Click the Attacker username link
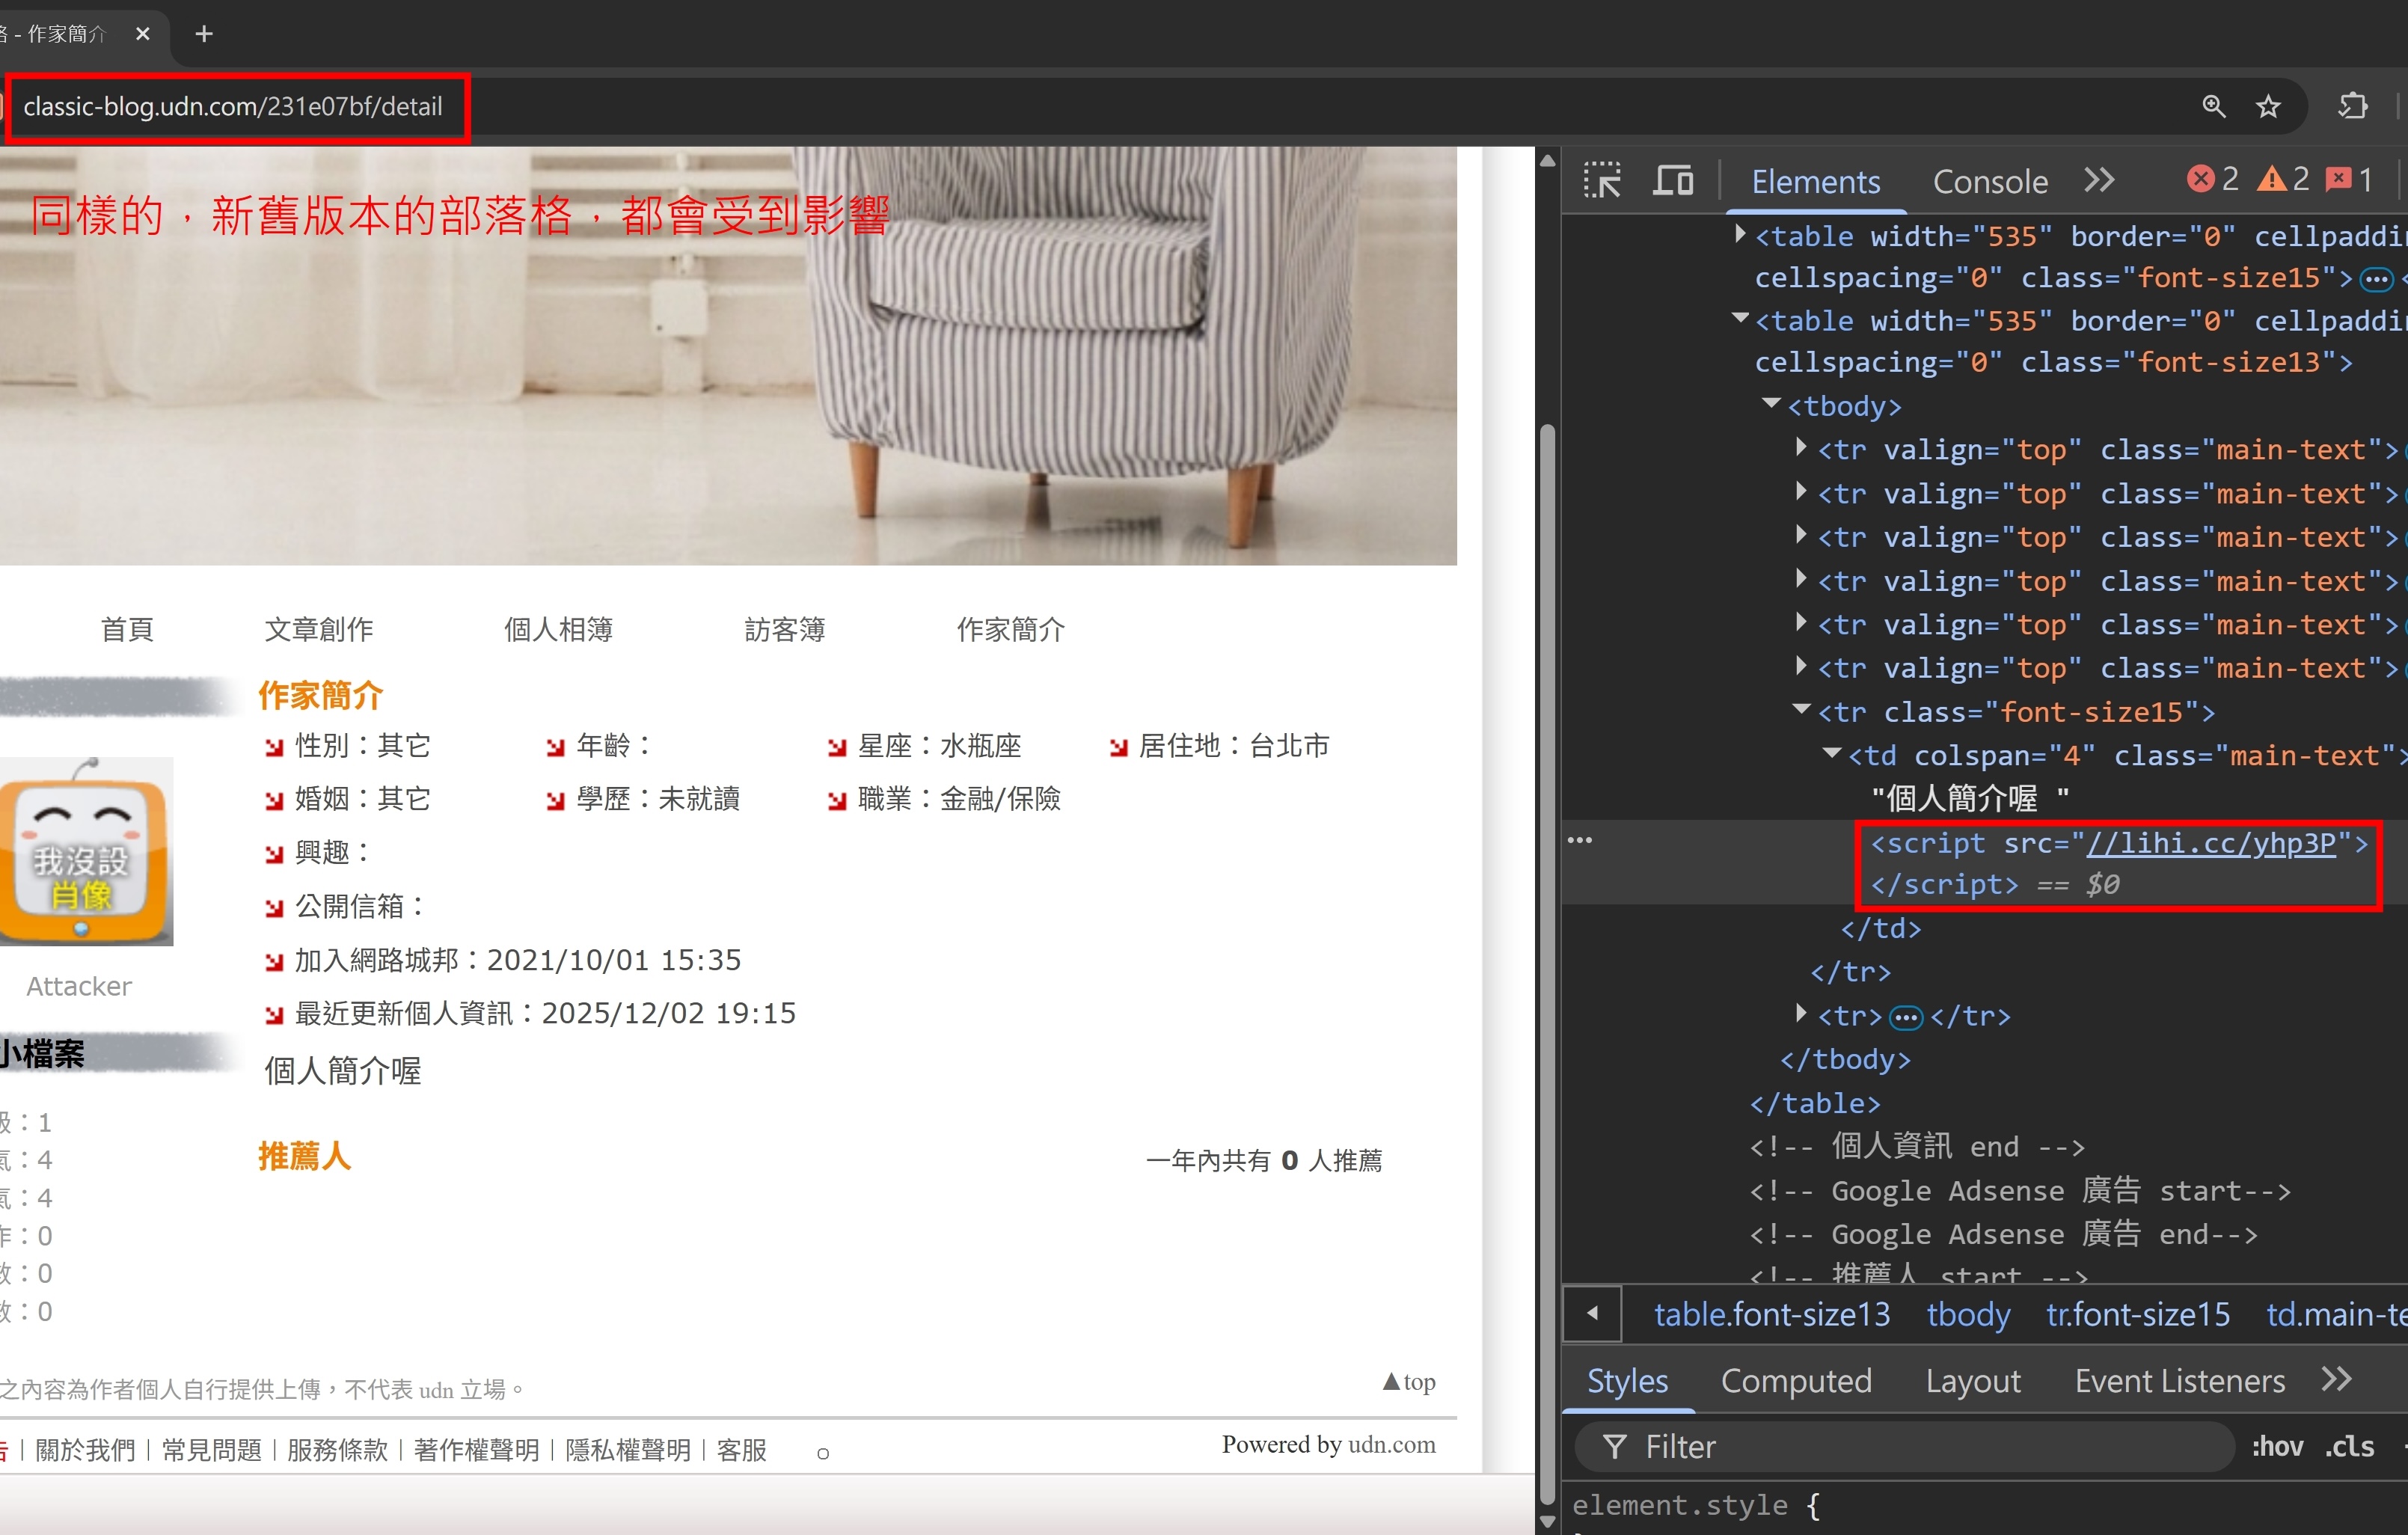Screen dimensions: 2408x1535 click(78, 986)
